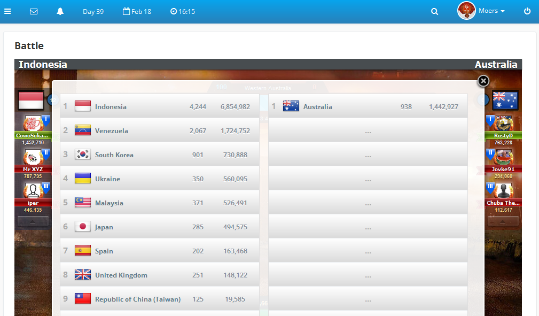Click Australia damage 1,442,927
Screen dimensions: 539x316
click(x=443, y=107)
